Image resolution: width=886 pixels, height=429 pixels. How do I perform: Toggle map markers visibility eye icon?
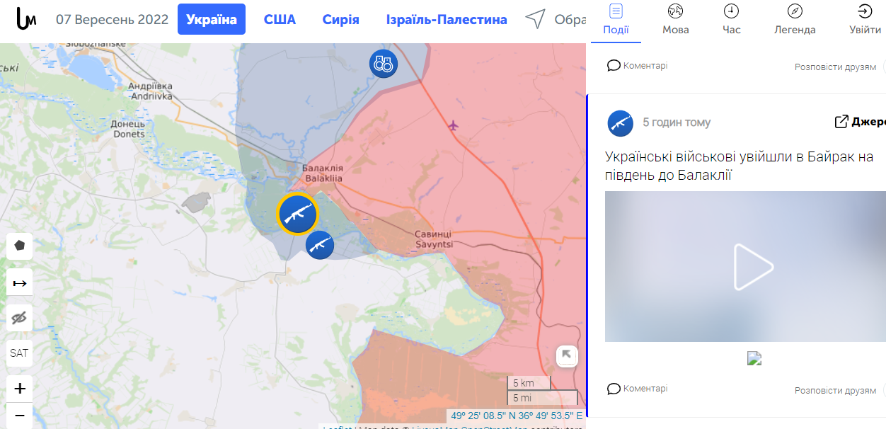(20, 318)
